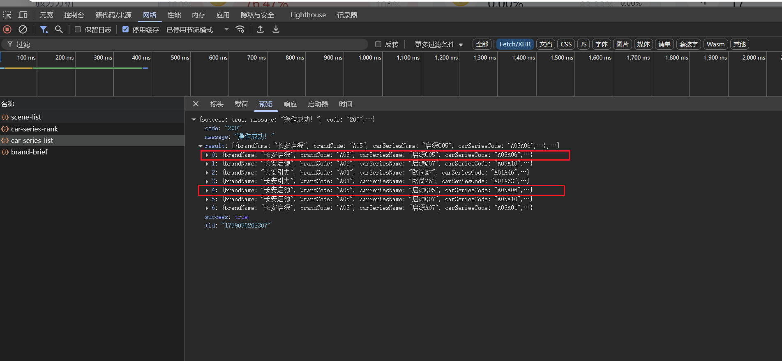Open the network search magnifier
782x361 pixels.
click(x=59, y=30)
